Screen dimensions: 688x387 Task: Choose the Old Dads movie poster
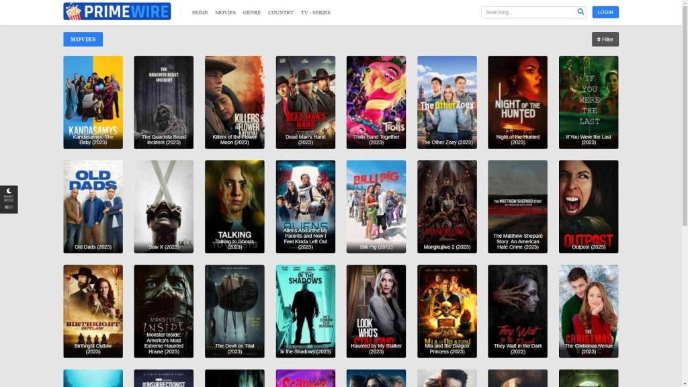[x=93, y=205]
